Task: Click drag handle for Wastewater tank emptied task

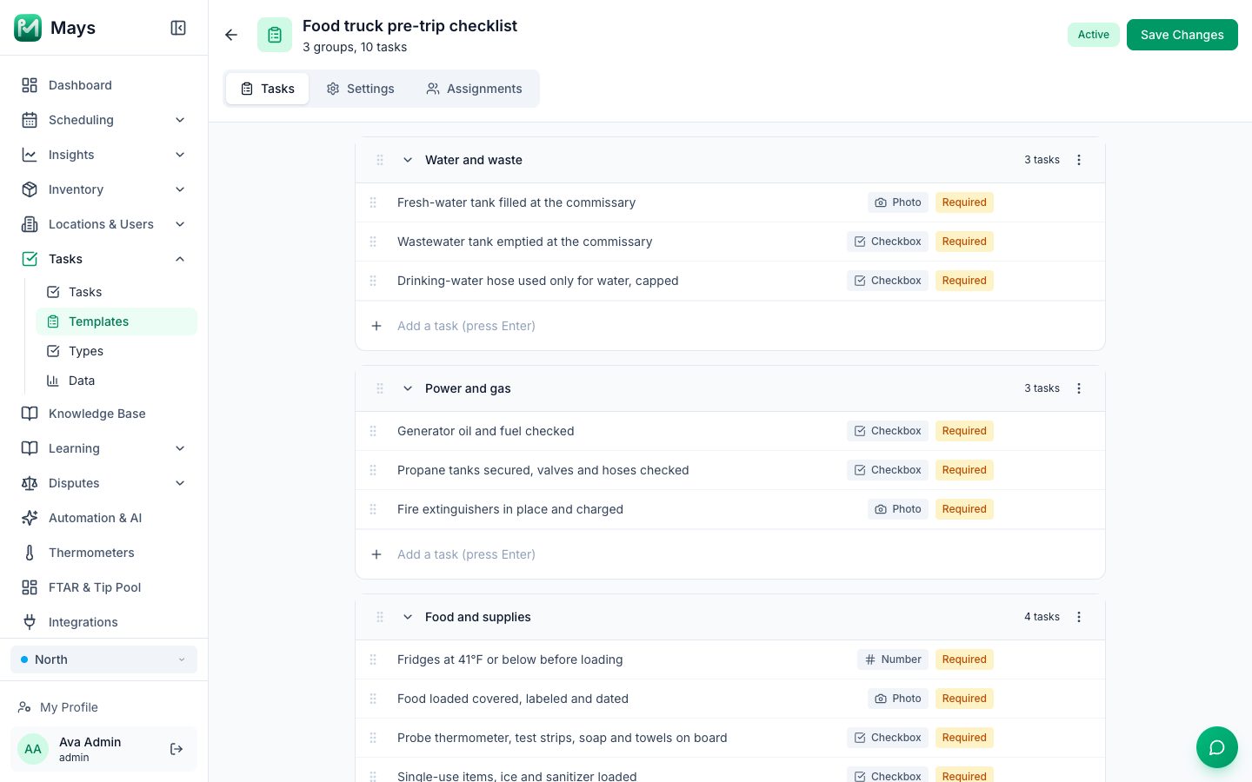Action: 373,242
